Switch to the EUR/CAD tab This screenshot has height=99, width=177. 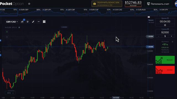point(123,12)
